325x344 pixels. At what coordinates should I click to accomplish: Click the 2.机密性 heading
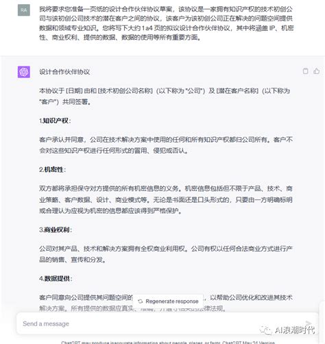(52, 169)
